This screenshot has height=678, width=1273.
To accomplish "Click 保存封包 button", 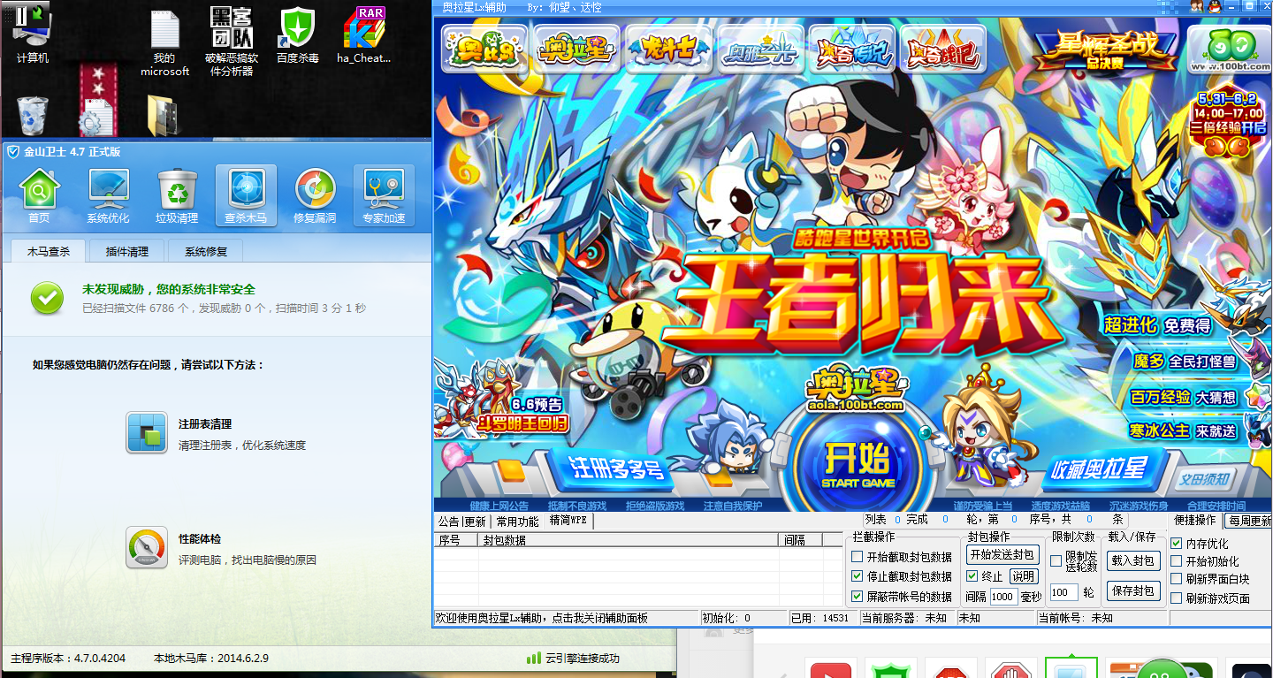I will (1132, 590).
